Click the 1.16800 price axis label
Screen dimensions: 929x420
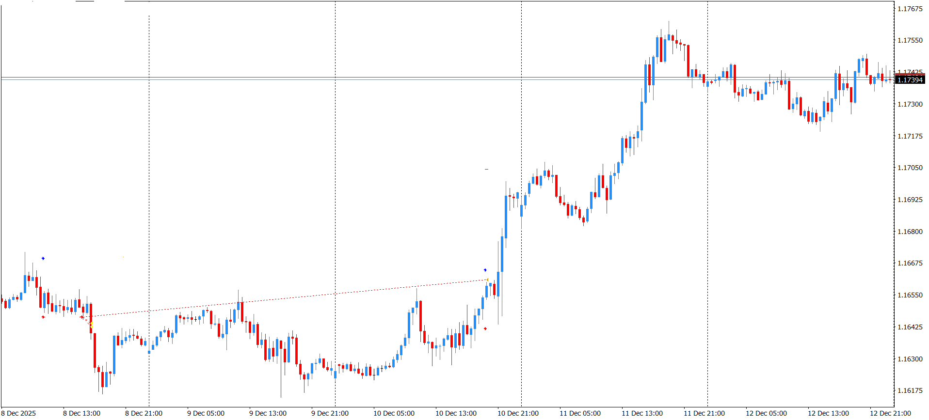(x=910, y=232)
